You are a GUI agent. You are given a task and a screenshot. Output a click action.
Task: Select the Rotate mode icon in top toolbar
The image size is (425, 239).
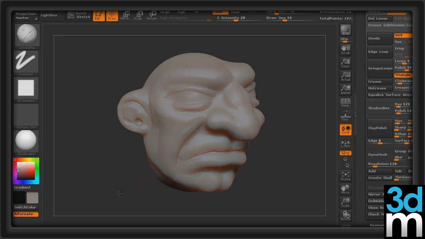(x=152, y=15)
